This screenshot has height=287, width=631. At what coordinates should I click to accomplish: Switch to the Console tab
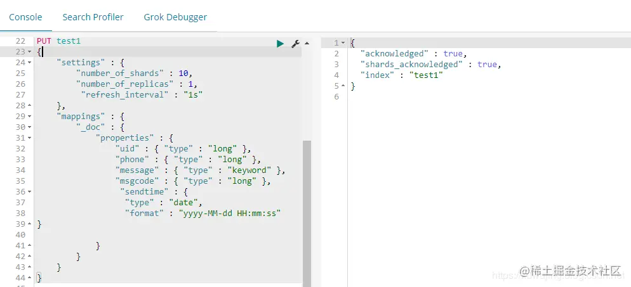click(26, 17)
